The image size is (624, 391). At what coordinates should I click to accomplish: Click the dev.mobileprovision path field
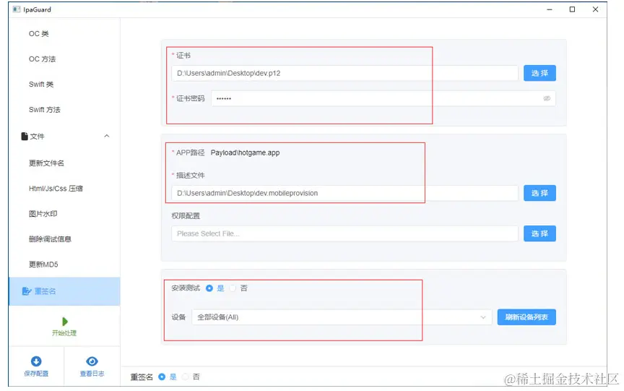(x=344, y=193)
